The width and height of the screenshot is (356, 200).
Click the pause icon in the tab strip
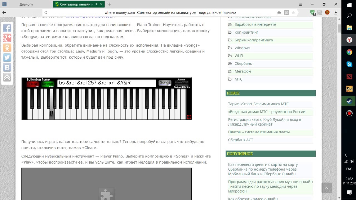coord(4,4)
